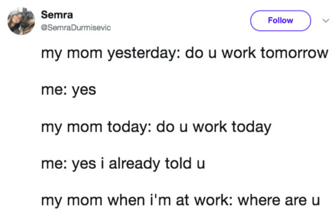Click Semra's profile avatar picture
The width and height of the screenshot is (334, 217).
click(x=21, y=21)
